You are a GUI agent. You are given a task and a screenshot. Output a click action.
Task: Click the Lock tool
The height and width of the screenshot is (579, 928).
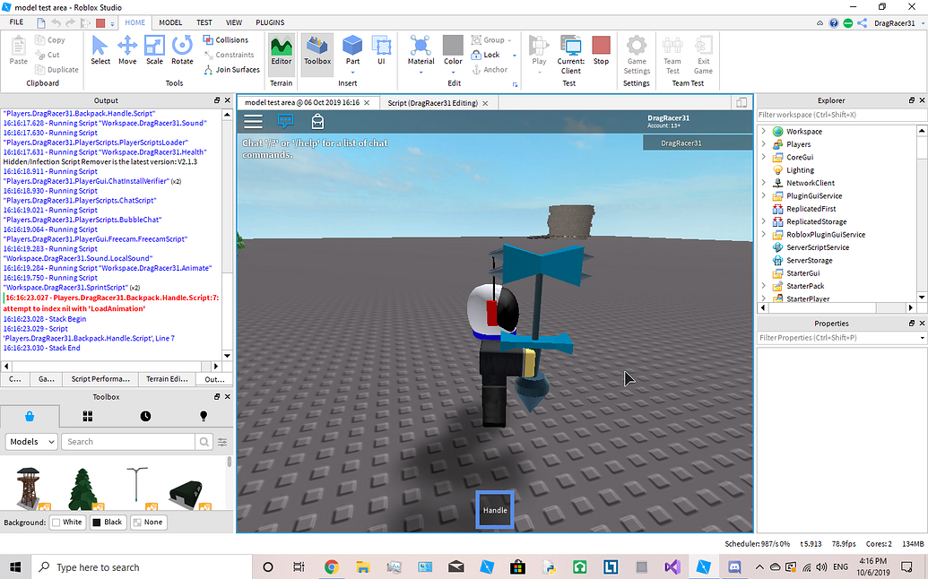(x=486, y=55)
